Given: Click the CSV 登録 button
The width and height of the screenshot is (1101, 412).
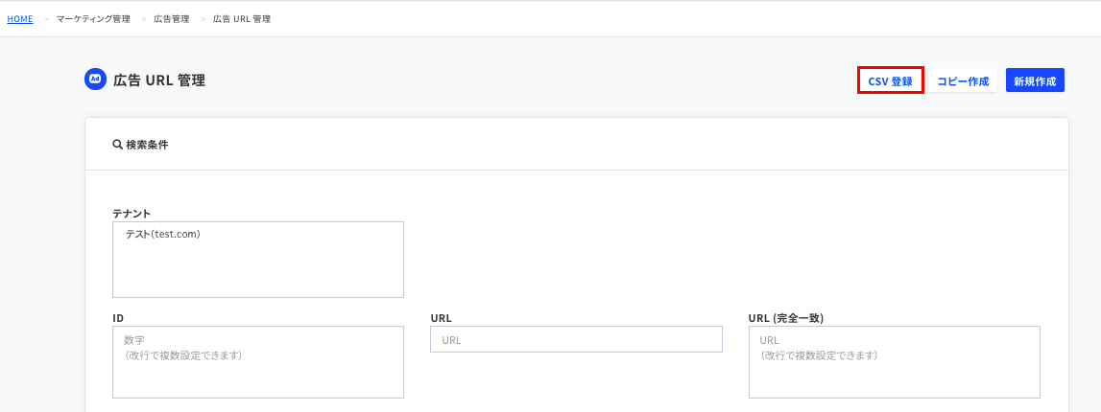Looking at the screenshot, I should click(891, 80).
